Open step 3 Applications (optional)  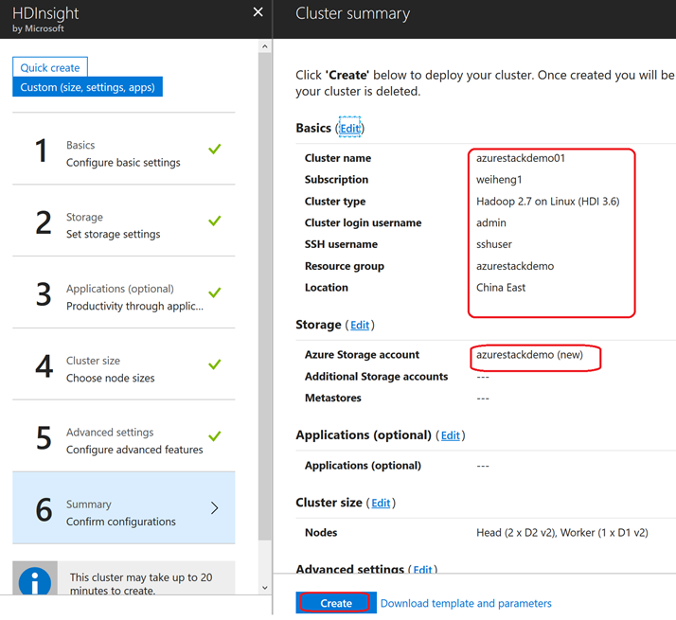(x=124, y=292)
